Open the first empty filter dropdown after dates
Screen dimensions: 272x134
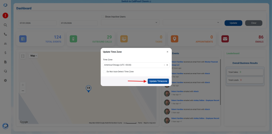coord(130,22)
